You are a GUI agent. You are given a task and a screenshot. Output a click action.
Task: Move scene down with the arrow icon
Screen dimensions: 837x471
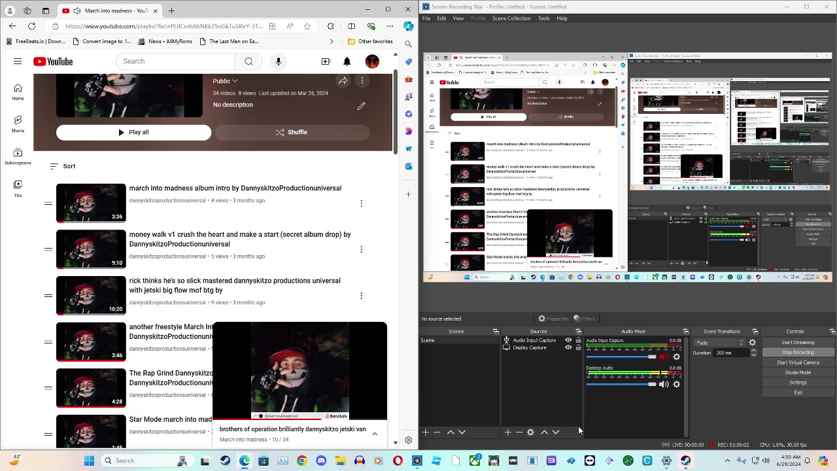click(462, 432)
